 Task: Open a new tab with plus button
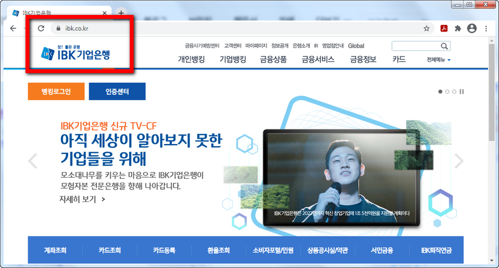click(x=121, y=13)
